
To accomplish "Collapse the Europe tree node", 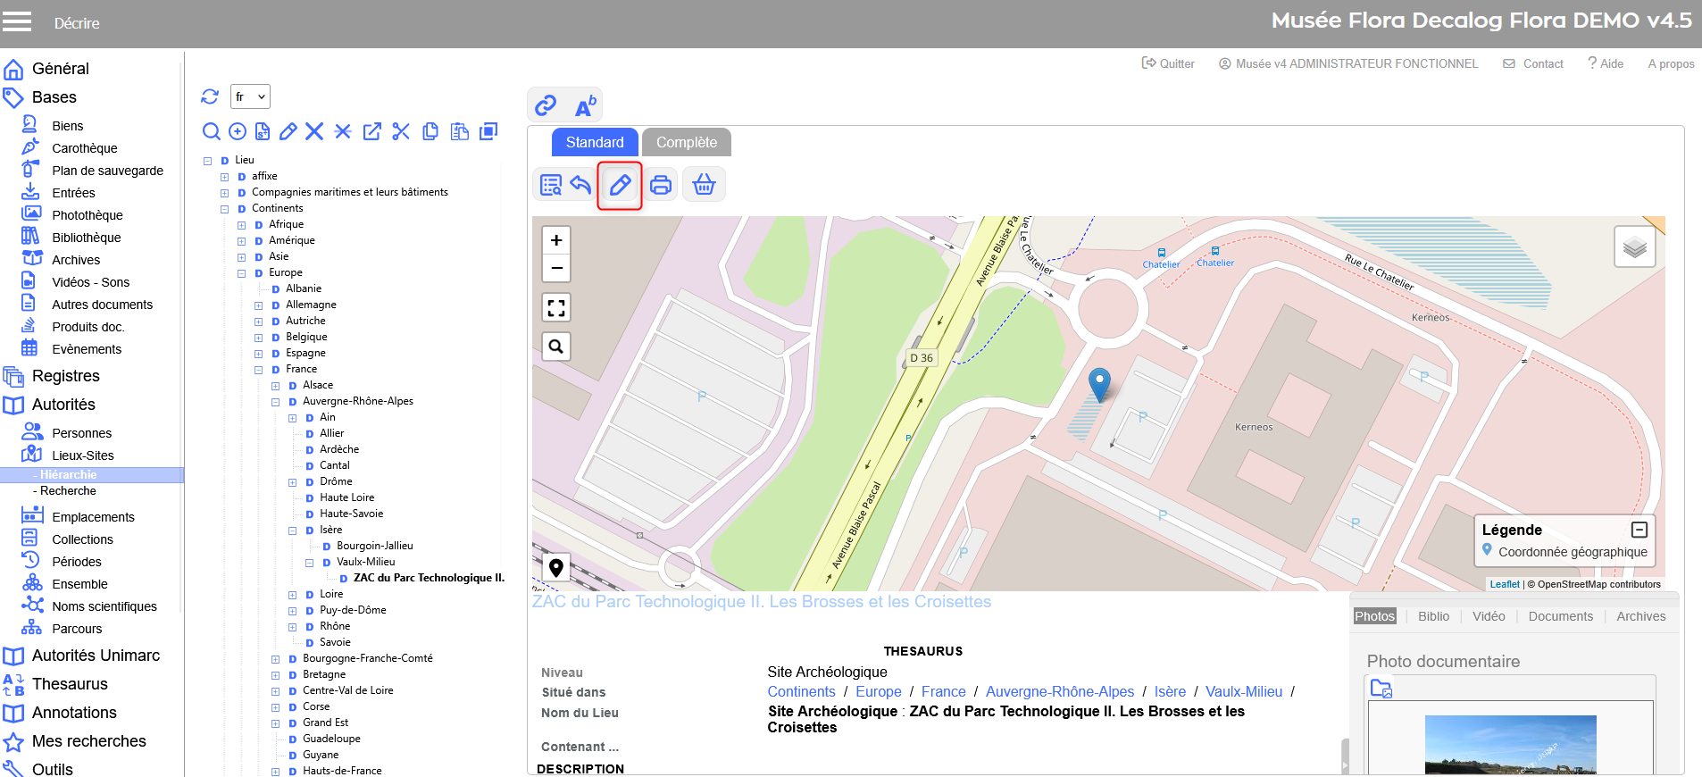I will [241, 273].
